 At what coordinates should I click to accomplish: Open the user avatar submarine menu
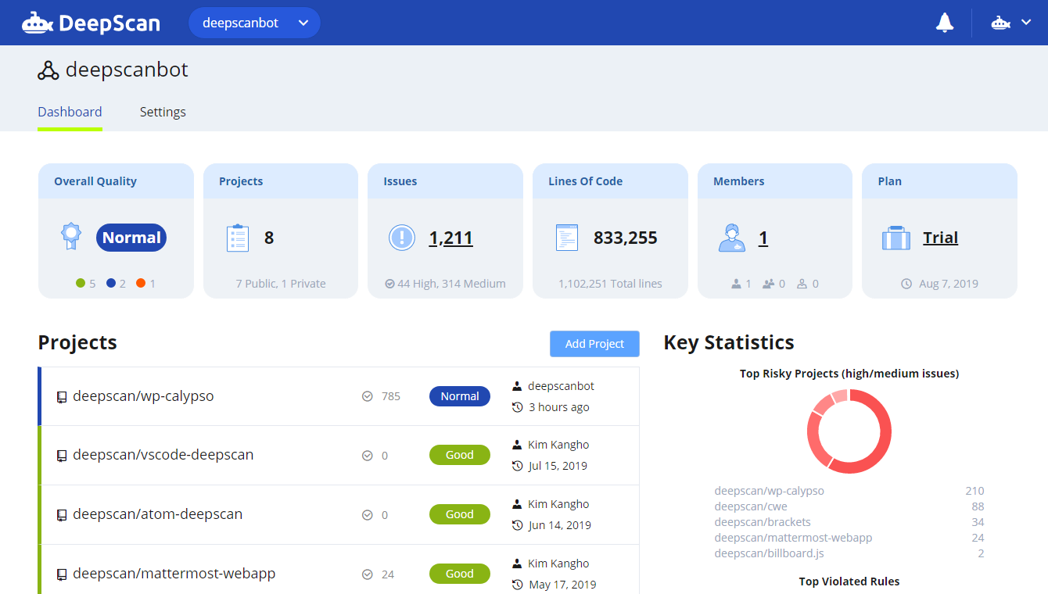[x=1001, y=23]
